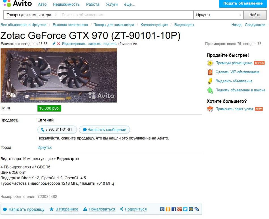Click Поднять объявление в поиске link
This screenshot has width=269, height=219.
[240, 90]
